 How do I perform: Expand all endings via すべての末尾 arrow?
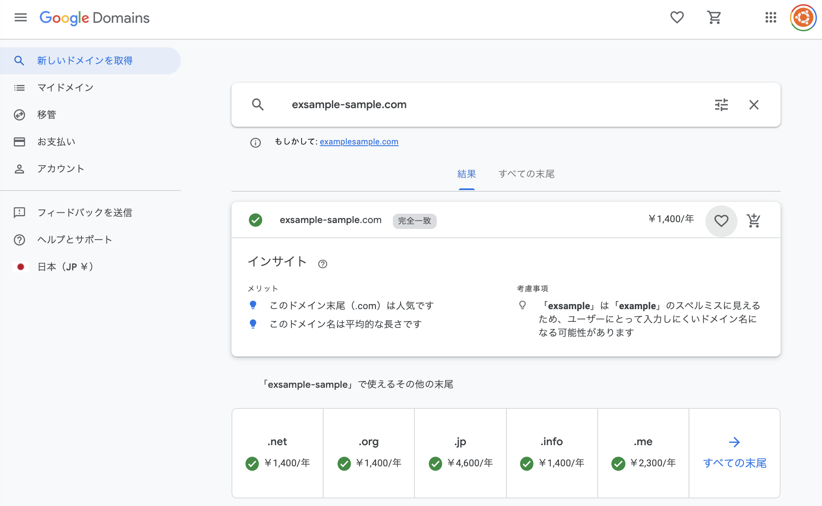click(x=735, y=452)
